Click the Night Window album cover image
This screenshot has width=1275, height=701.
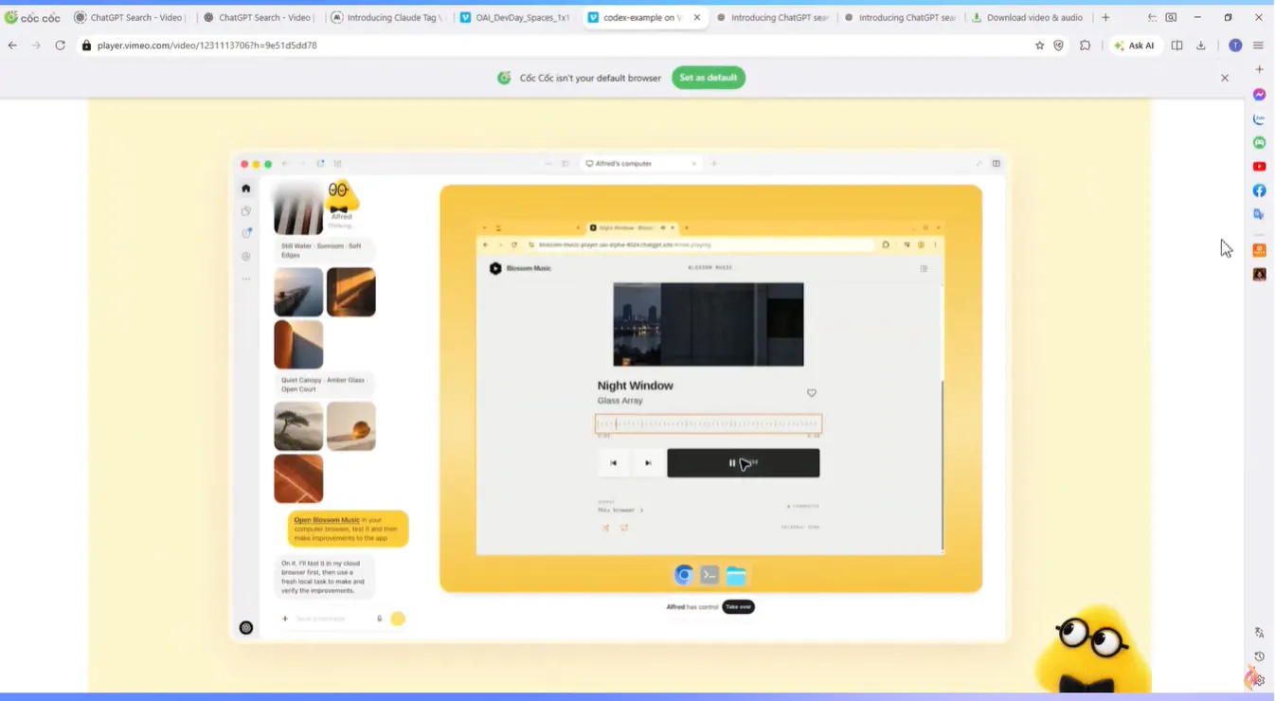tap(709, 324)
